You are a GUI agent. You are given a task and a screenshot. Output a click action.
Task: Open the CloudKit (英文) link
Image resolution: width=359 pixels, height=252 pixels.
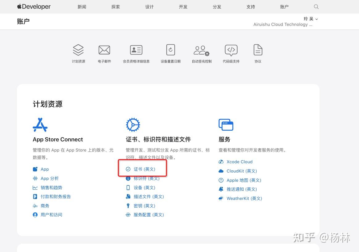pyautogui.click(x=242, y=171)
